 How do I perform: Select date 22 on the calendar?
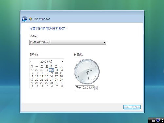[x=47, y=80]
